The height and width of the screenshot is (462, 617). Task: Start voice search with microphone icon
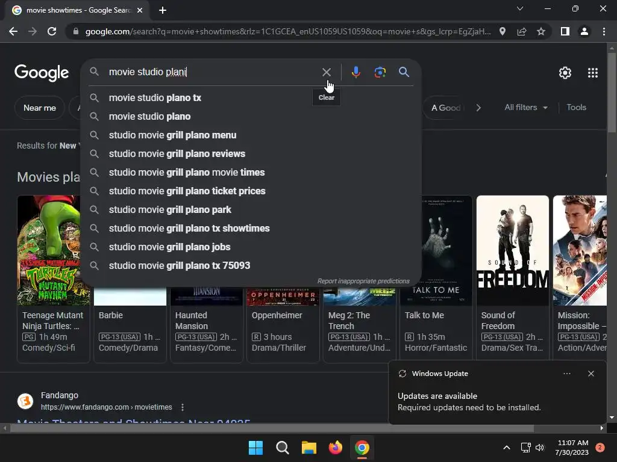355,72
